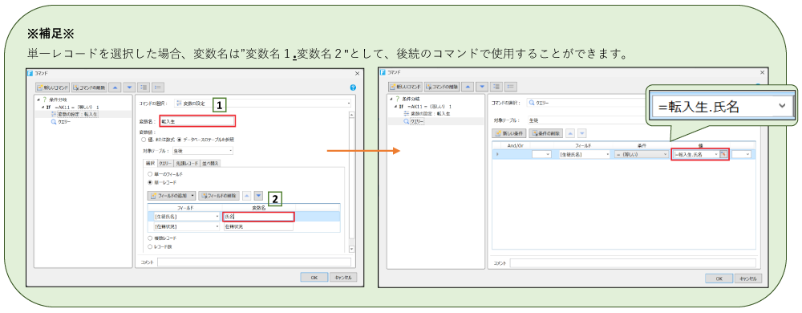The height and width of the screenshot is (313, 802).
Task: Click 新しいコマンド button in left dialog
Action: pyautogui.click(x=53, y=87)
